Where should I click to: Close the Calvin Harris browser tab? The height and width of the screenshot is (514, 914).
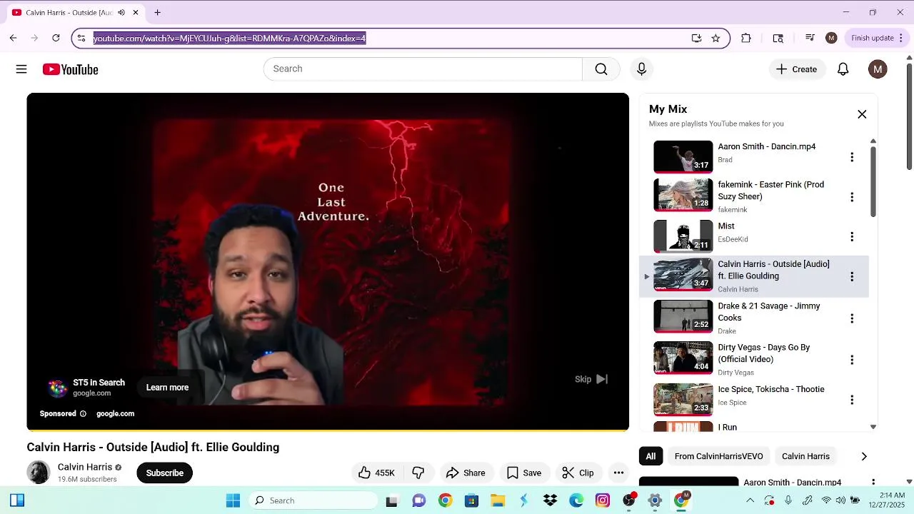(136, 13)
